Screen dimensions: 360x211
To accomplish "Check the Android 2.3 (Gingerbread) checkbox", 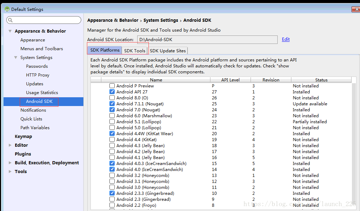I will (x=112, y=199).
